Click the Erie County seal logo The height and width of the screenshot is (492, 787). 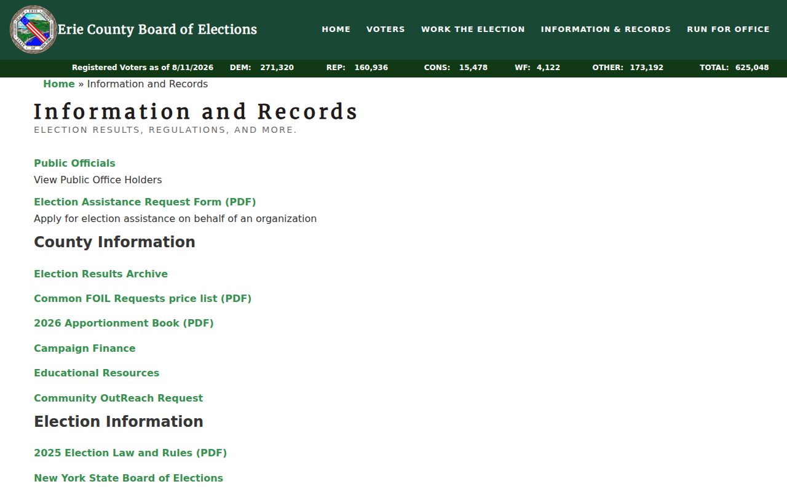click(x=33, y=30)
